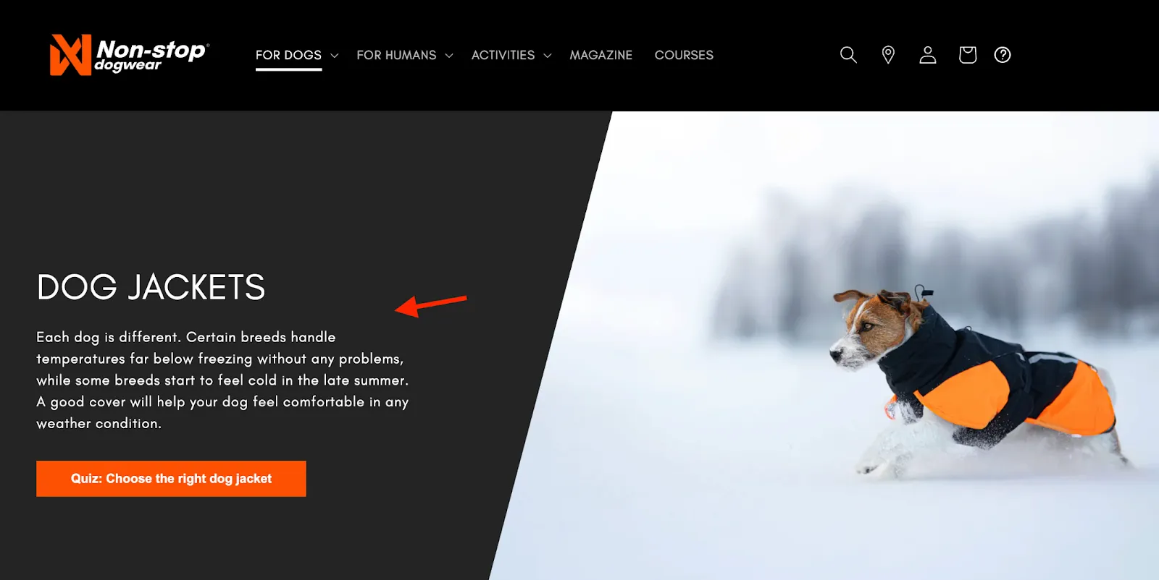Click the store locator pin icon
This screenshot has width=1159, height=580.
[888, 55]
